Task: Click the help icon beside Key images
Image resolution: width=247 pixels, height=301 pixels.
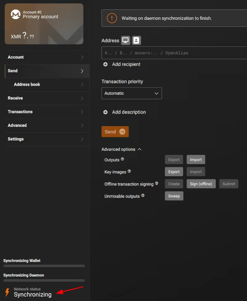Action: pos(129,171)
